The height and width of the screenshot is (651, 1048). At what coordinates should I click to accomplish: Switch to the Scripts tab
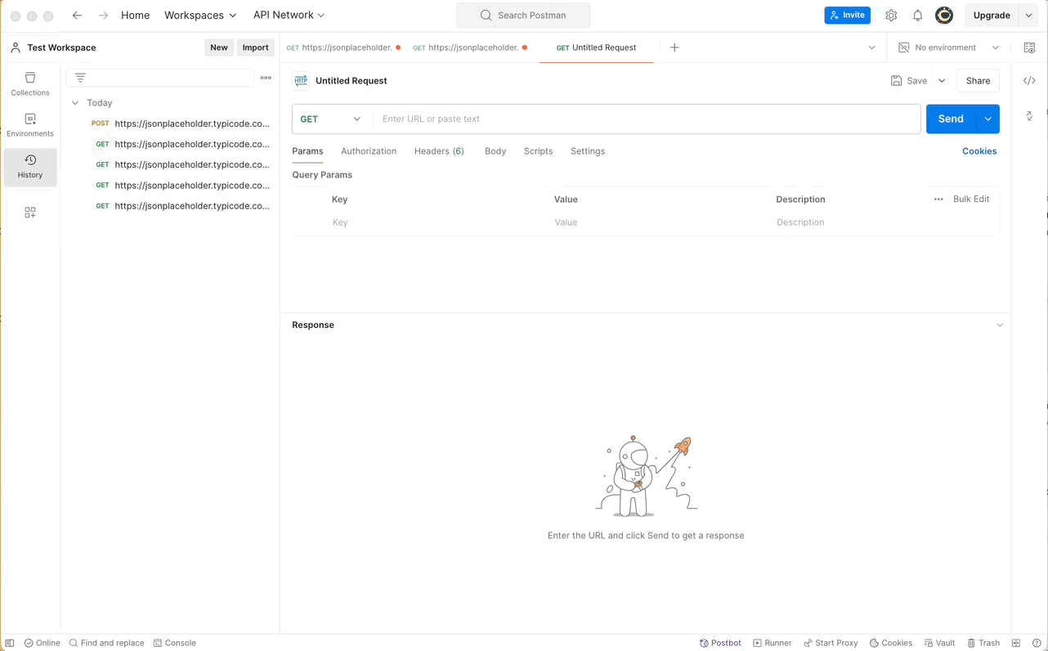coord(539,151)
